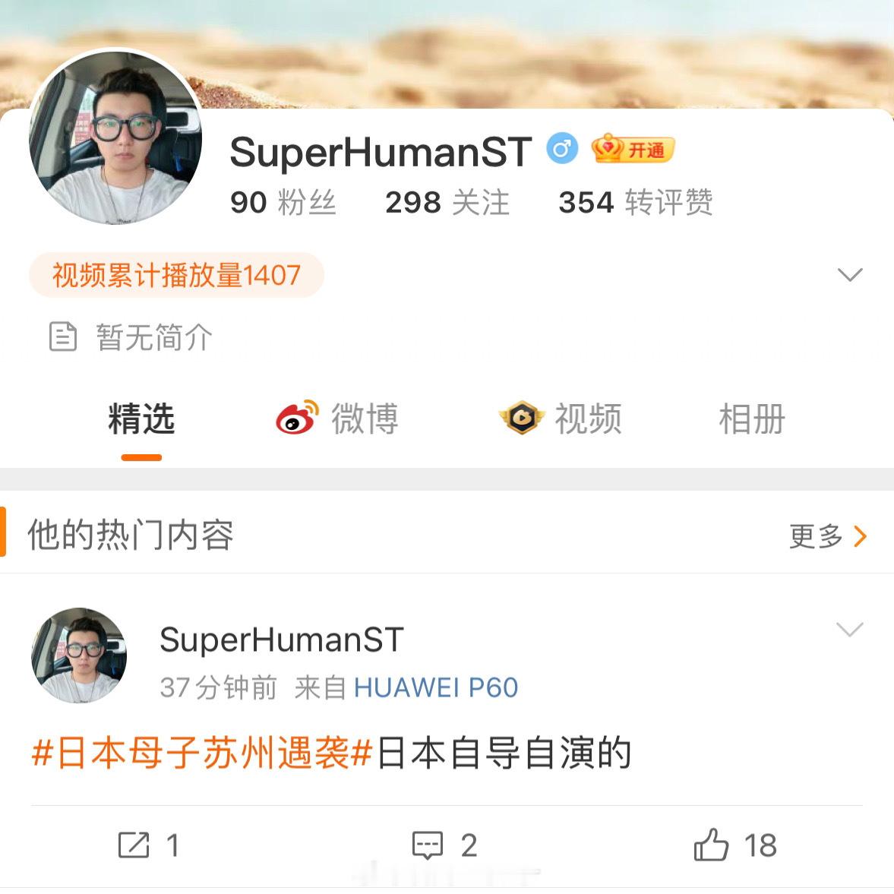This screenshot has height=894, width=894.
Task: Click the gold video play icon
Action: pyautogui.click(x=522, y=418)
